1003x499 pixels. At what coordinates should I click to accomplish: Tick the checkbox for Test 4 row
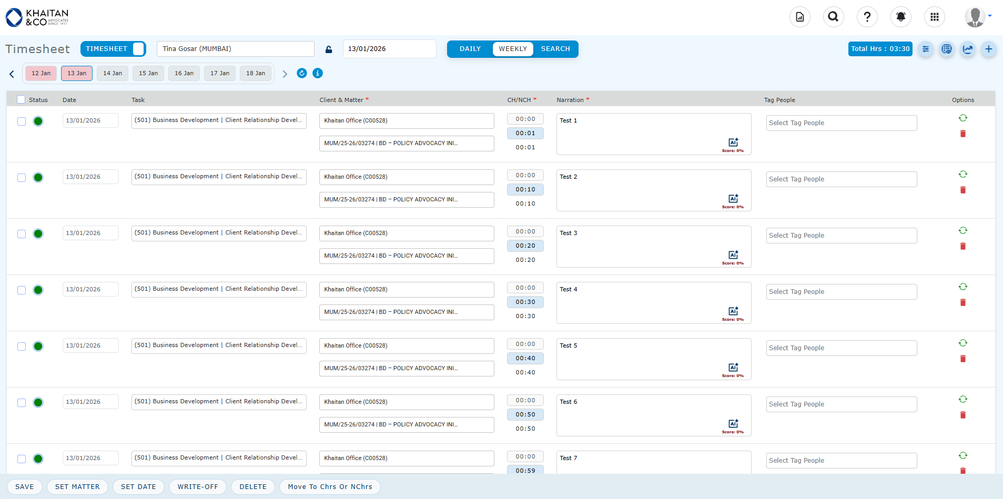pos(22,290)
